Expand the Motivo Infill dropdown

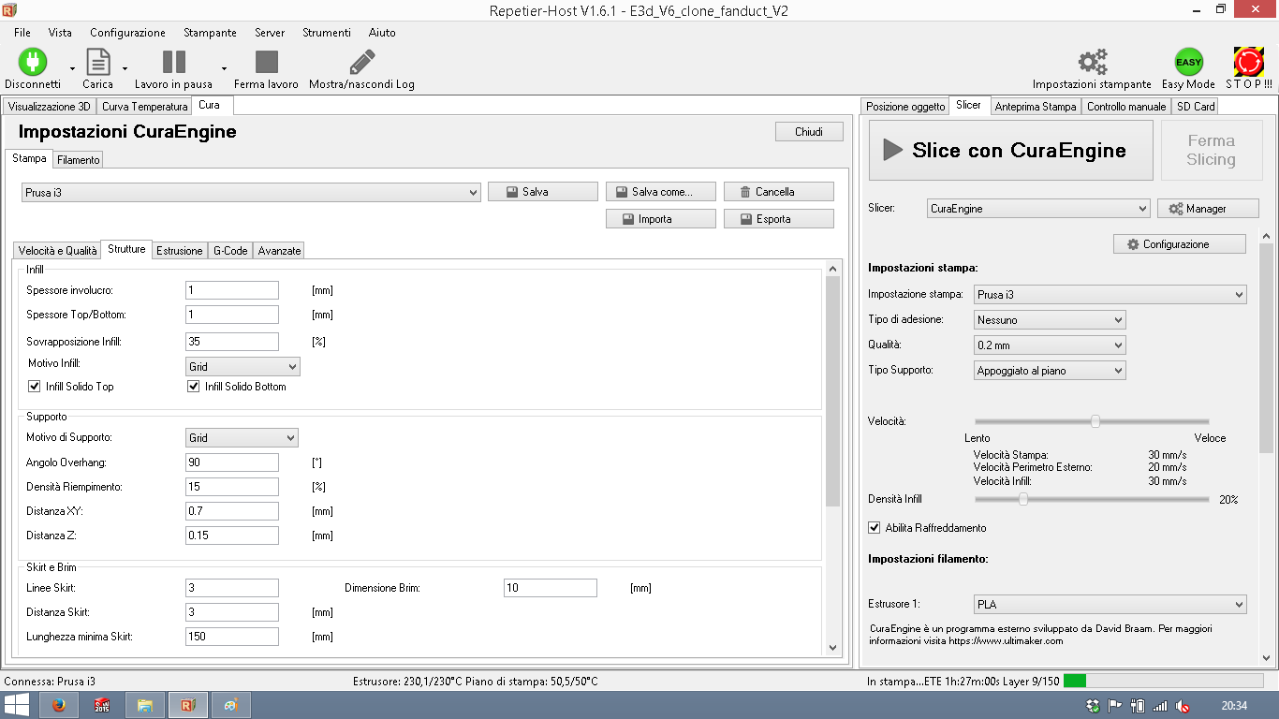(243, 367)
